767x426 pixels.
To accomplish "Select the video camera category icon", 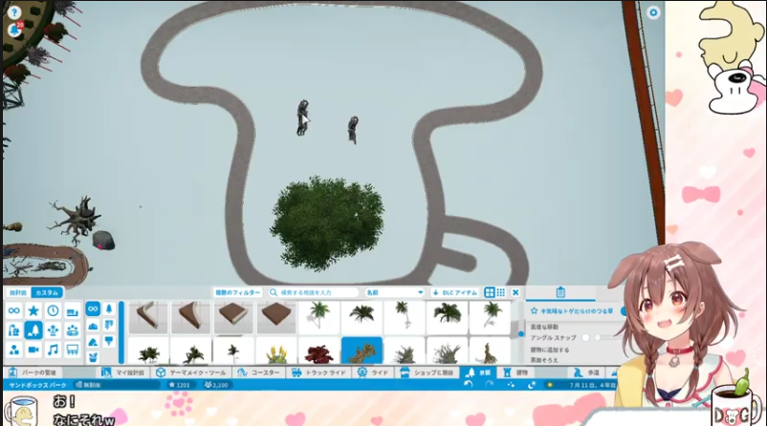I will point(33,350).
